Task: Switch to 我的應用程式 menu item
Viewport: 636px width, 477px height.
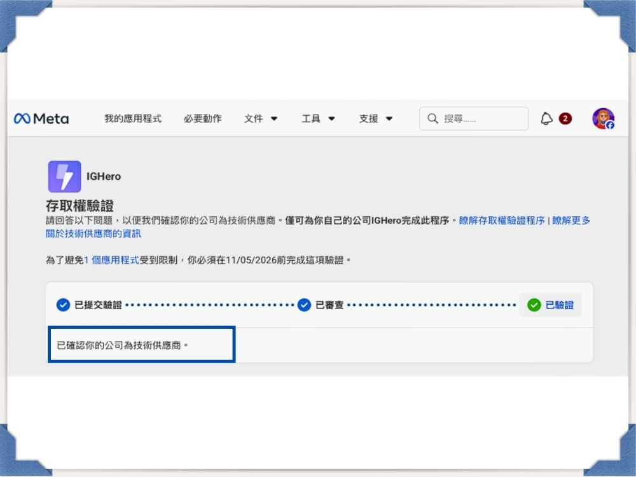Action: coord(132,118)
